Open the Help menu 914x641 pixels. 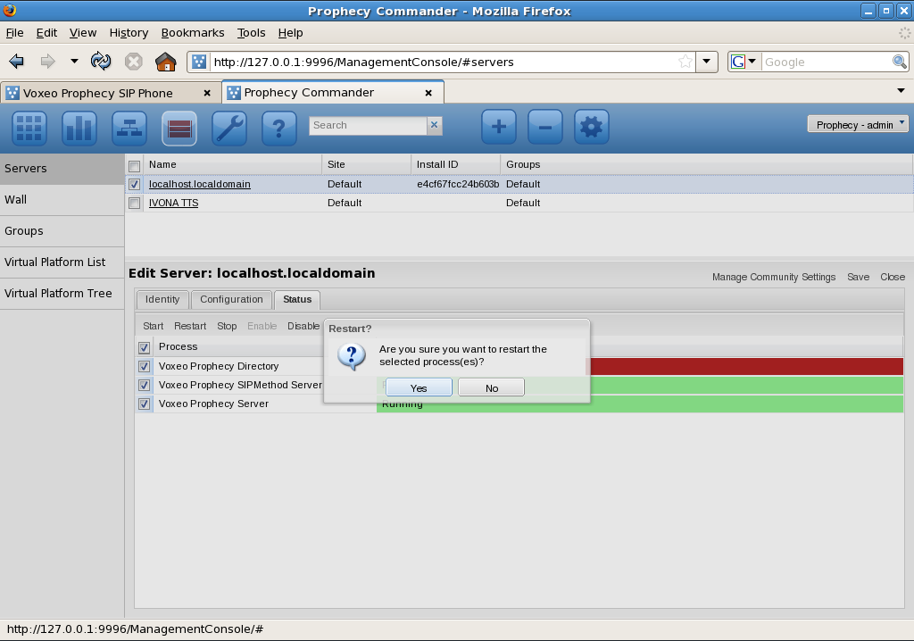pos(290,33)
